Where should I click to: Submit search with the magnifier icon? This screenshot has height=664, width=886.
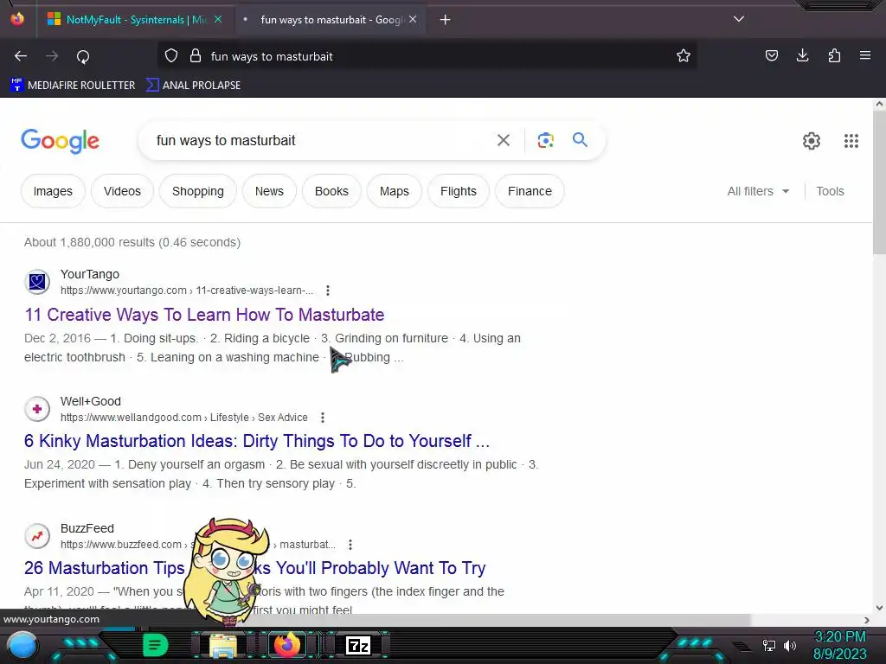click(x=580, y=140)
